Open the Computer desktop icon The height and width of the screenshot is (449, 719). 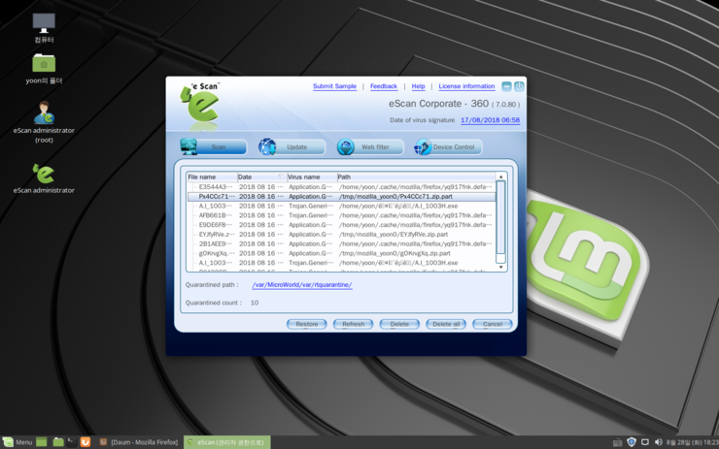coord(44,28)
